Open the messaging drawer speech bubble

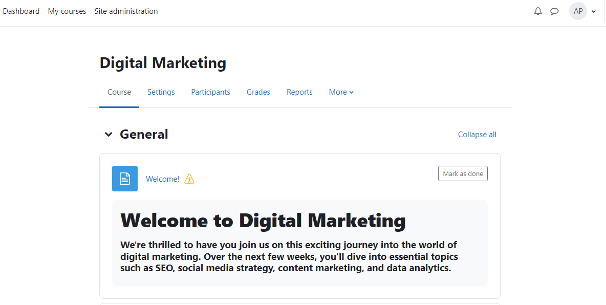coord(554,11)
